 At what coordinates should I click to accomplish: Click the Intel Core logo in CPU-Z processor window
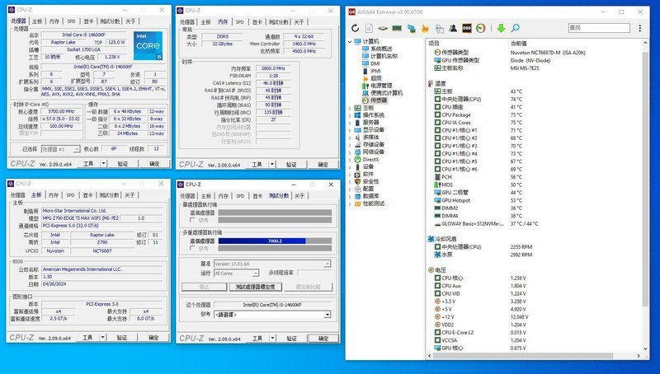(x=148, y=46)
